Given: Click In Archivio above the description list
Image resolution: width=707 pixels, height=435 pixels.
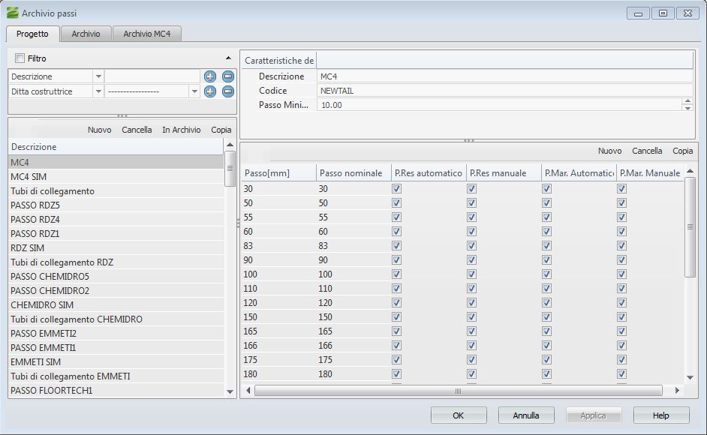Looking at the screenshot, I should pos(181,130).
